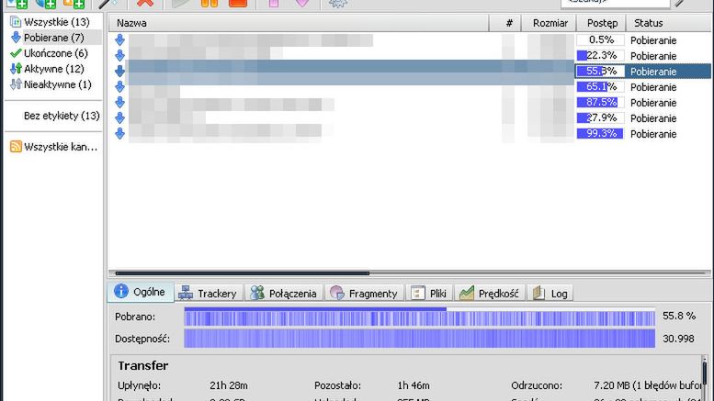Switch to the Log tab
This screenshot has width=714, height=401.
tap(550, 294)
